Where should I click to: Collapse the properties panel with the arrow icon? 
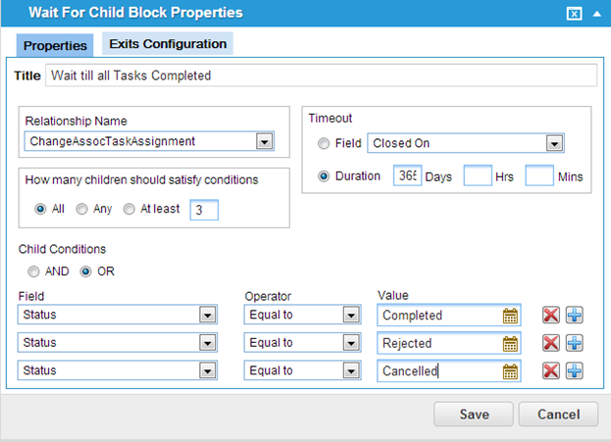coord(596,13)
